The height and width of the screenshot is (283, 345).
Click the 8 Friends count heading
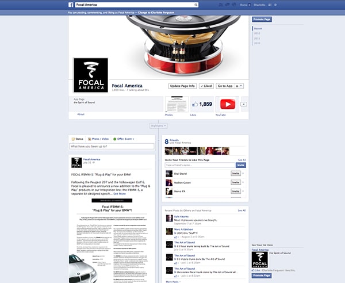tap(172, 141)
